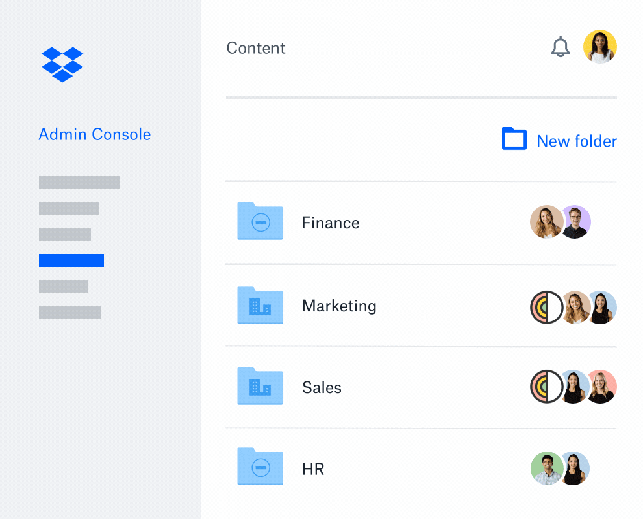Select the first gray sidebar menu item
The image size is (643, 519).
[x=79, y=183]
